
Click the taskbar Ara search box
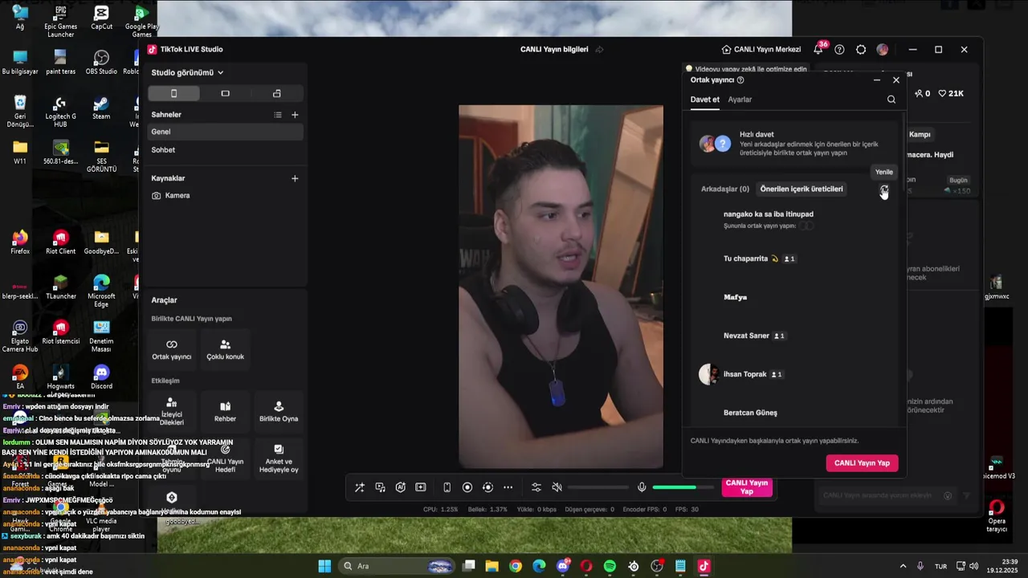pos(398,566)
